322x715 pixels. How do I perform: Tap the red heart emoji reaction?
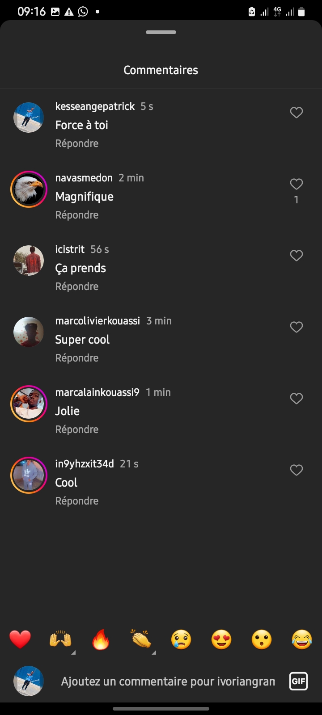click(20, 639)
